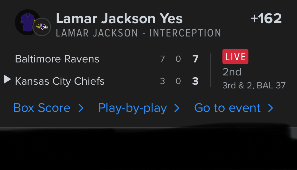Select the Kansas City Chiefs team name
Image resolution: width=297 pixels, height=170 pixels.
[60, 81]
